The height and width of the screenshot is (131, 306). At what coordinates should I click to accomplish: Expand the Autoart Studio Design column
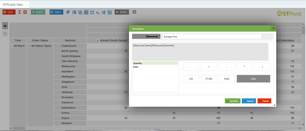[x=98, y=41]
